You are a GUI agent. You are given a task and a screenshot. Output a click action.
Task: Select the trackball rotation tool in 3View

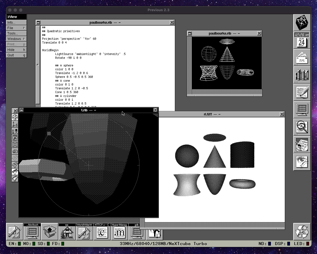click(15, 117)
